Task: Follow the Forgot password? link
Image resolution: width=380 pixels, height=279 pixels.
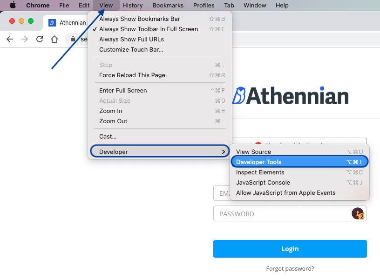Action: 290,268
